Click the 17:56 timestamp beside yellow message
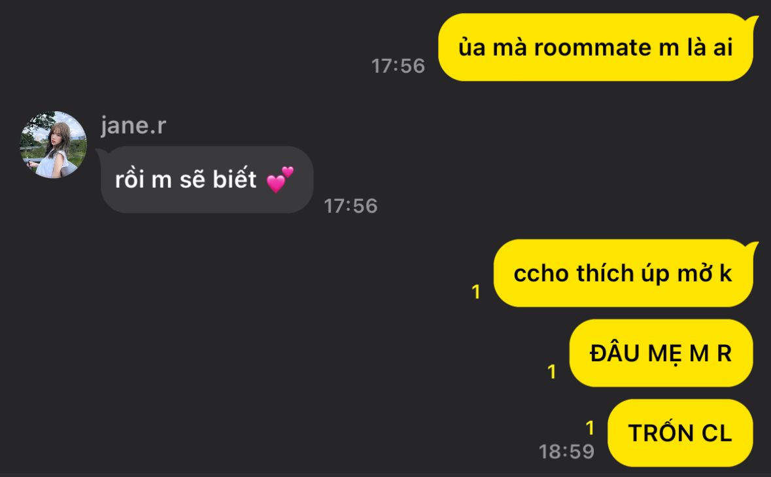Viewport: 771px width, 477px height. [398, 66]
